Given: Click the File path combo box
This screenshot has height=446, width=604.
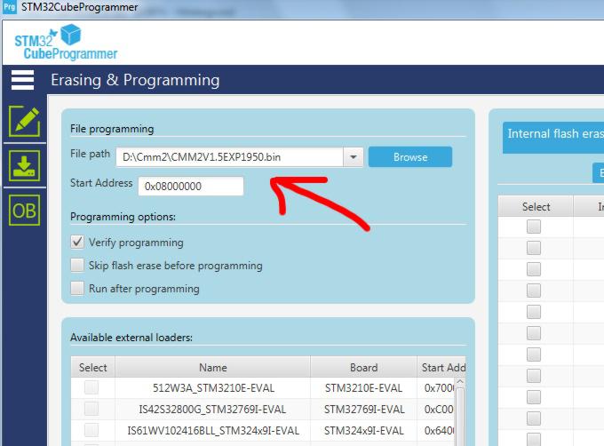Looking at the screenshot, I should click(x=229, y=157).
